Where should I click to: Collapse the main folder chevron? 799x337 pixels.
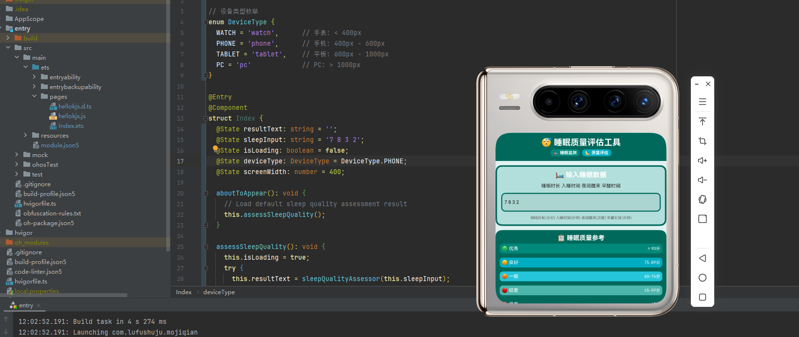(x=17, y=57)
